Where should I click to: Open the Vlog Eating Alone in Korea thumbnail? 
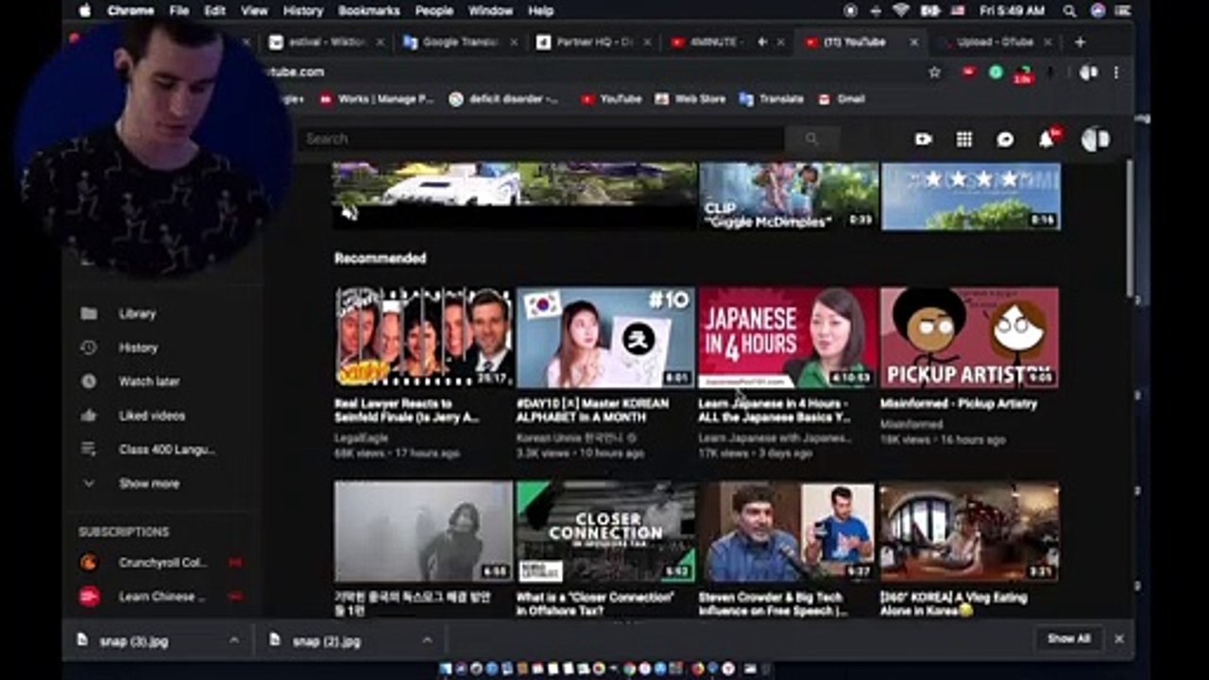pyautogui.click(x=969, y=532)
